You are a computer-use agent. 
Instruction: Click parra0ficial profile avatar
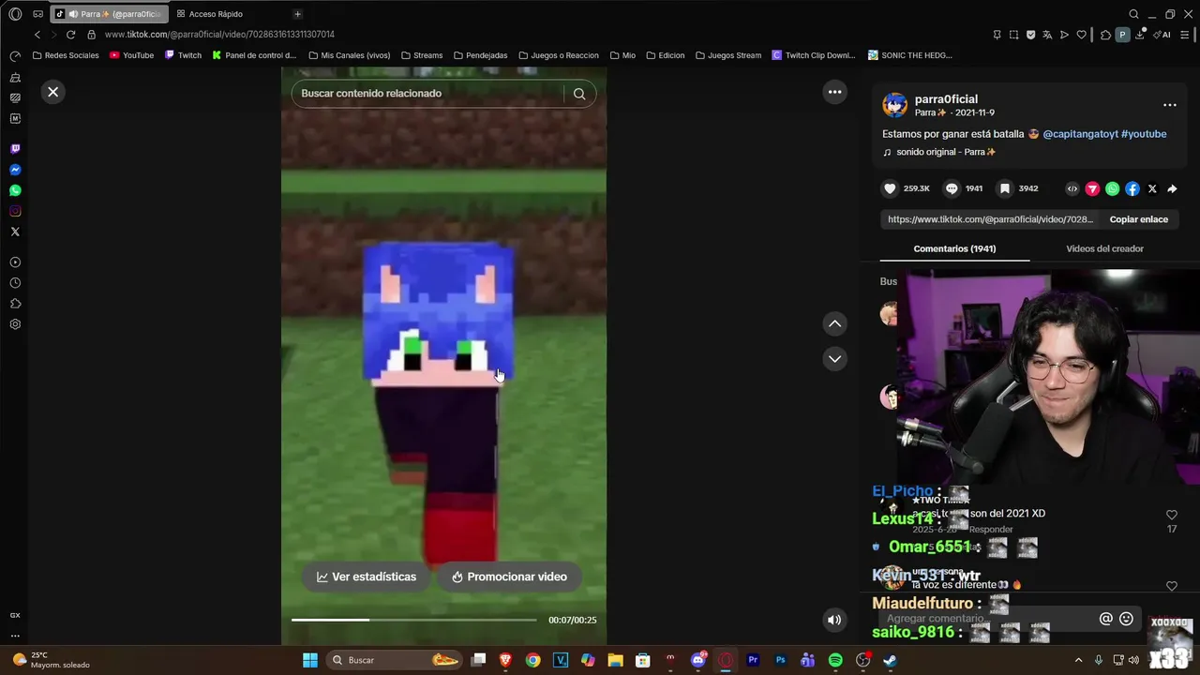click(x=895, y=105)
